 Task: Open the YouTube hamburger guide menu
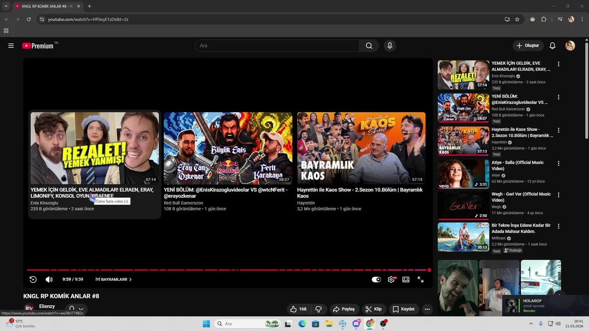coord(11,46)
